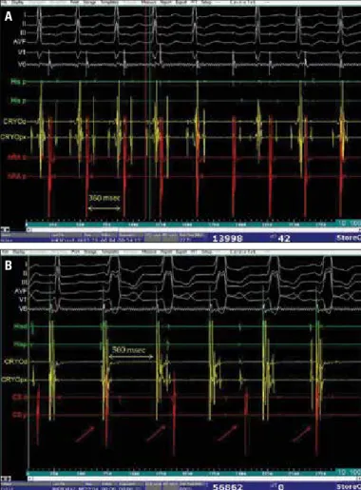Click the 56862 counter value in panel B
This screenshot has height=490, width=361.
pos(227,486)
